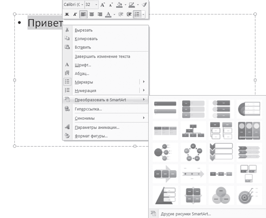Click the scissors icon beside Вырезать
The height and width of the screenshot is (218, 266).
click(67, 30)
